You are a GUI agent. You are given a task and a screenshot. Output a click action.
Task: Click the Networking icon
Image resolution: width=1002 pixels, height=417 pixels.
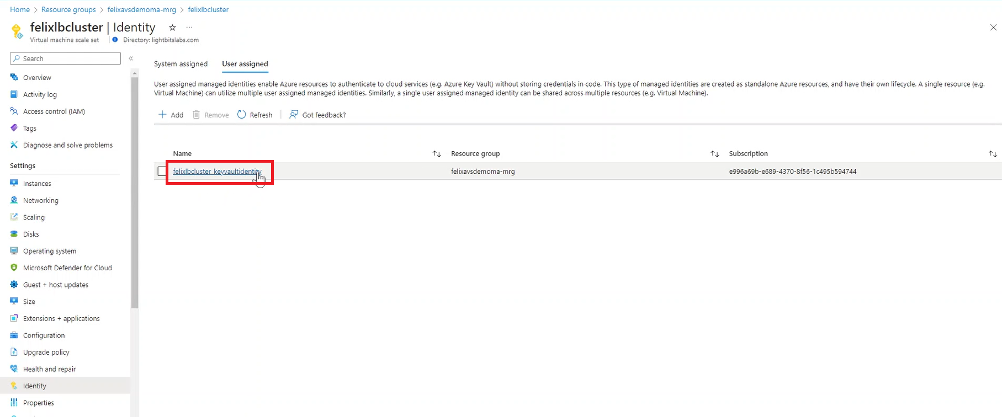14,200
